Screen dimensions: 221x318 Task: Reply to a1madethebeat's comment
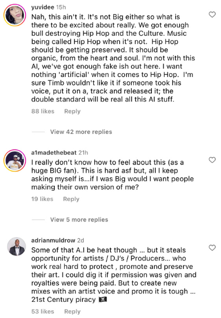[x=71, y=199]
